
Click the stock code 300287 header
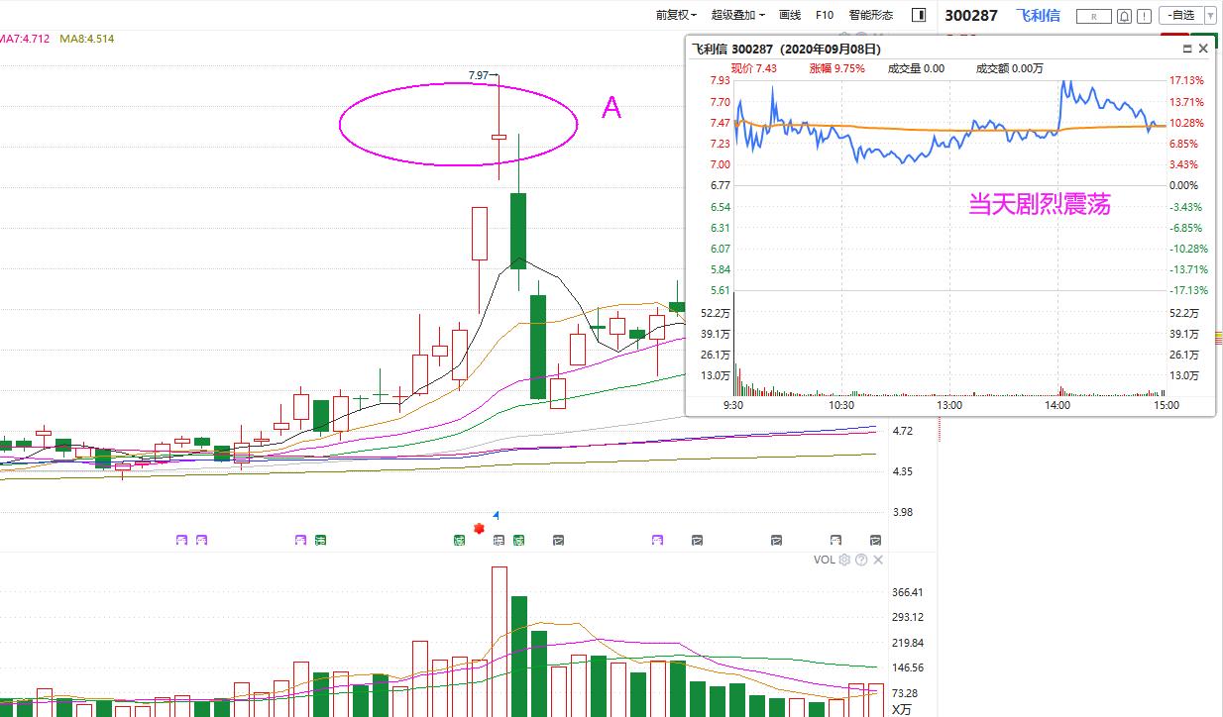[x=971, y=15]
